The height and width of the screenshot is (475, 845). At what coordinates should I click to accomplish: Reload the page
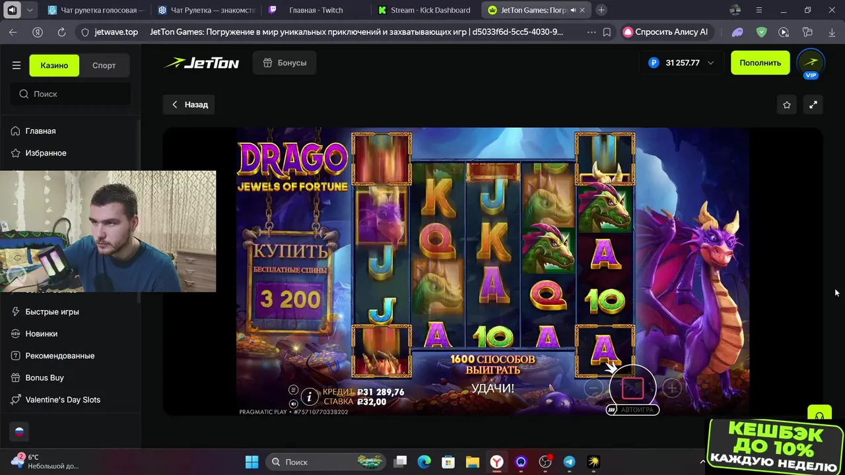click(61, 32)
